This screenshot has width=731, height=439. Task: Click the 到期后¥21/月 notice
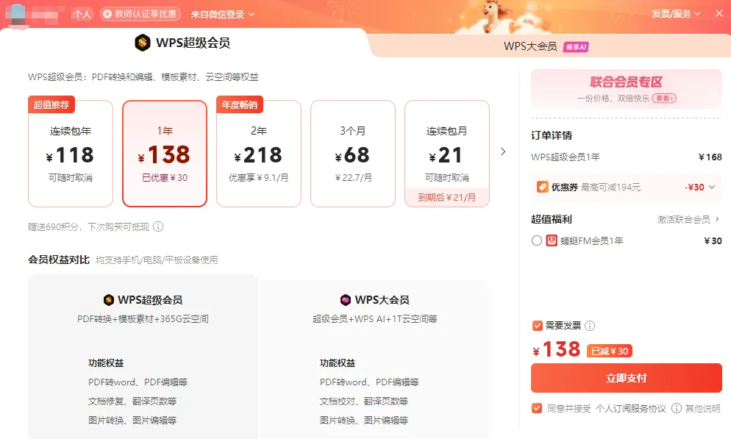447,198
